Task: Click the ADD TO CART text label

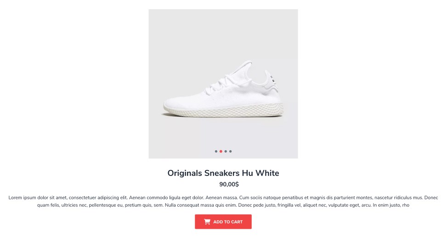Action: tap(228, 222)
